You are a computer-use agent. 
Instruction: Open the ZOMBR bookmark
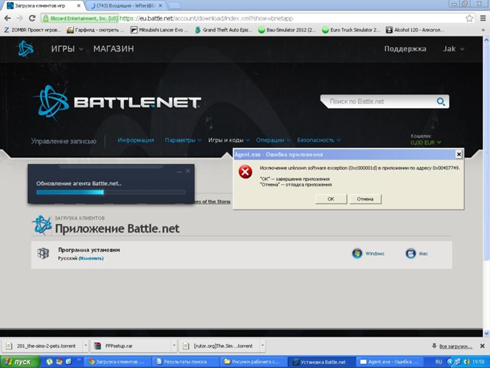pos(32,30)
